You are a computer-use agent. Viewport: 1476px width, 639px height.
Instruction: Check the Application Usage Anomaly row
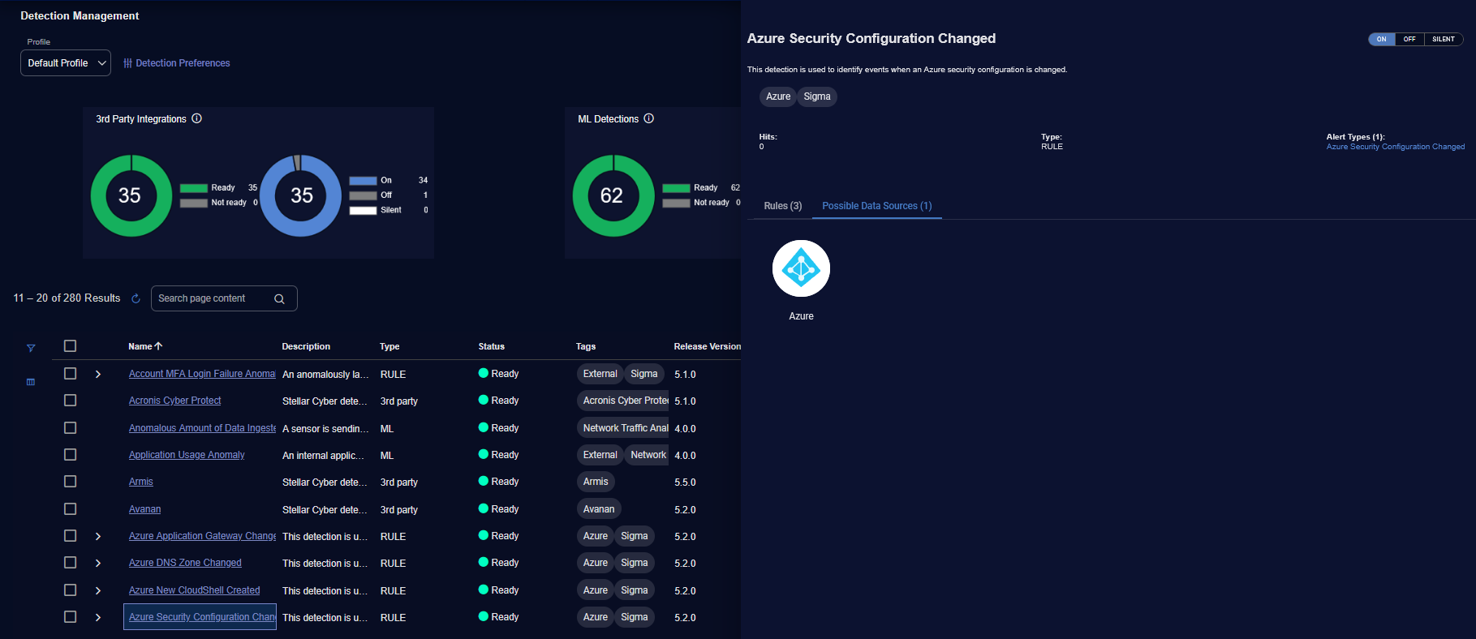click(x=71, y=455)
